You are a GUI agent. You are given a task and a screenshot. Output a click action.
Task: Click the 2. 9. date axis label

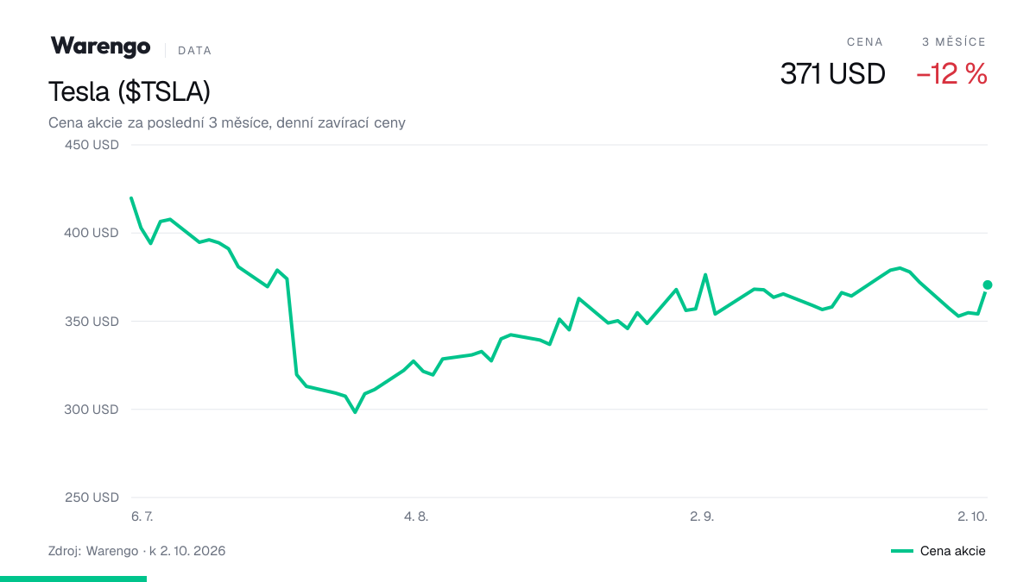pos(702,516)
